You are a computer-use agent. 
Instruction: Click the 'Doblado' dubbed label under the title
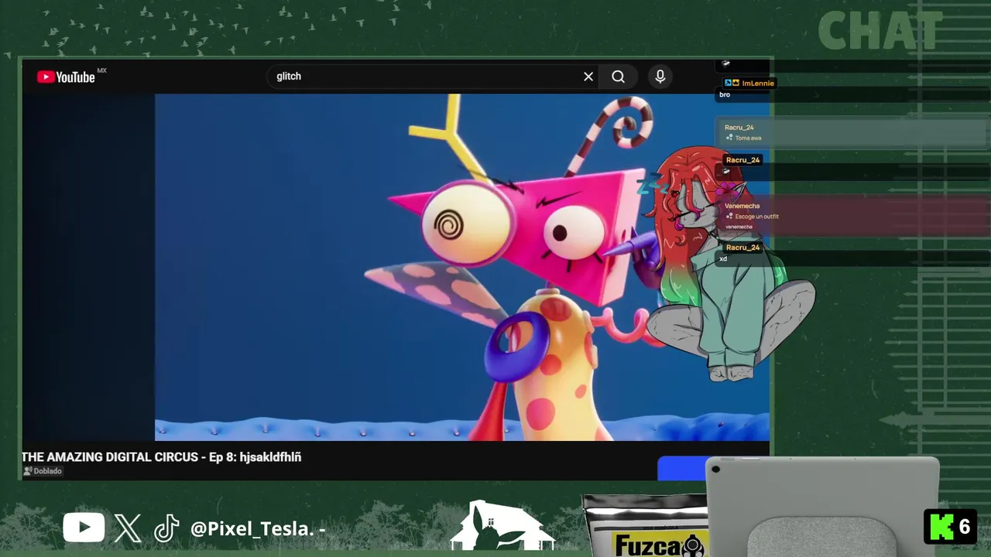[43, 471]
